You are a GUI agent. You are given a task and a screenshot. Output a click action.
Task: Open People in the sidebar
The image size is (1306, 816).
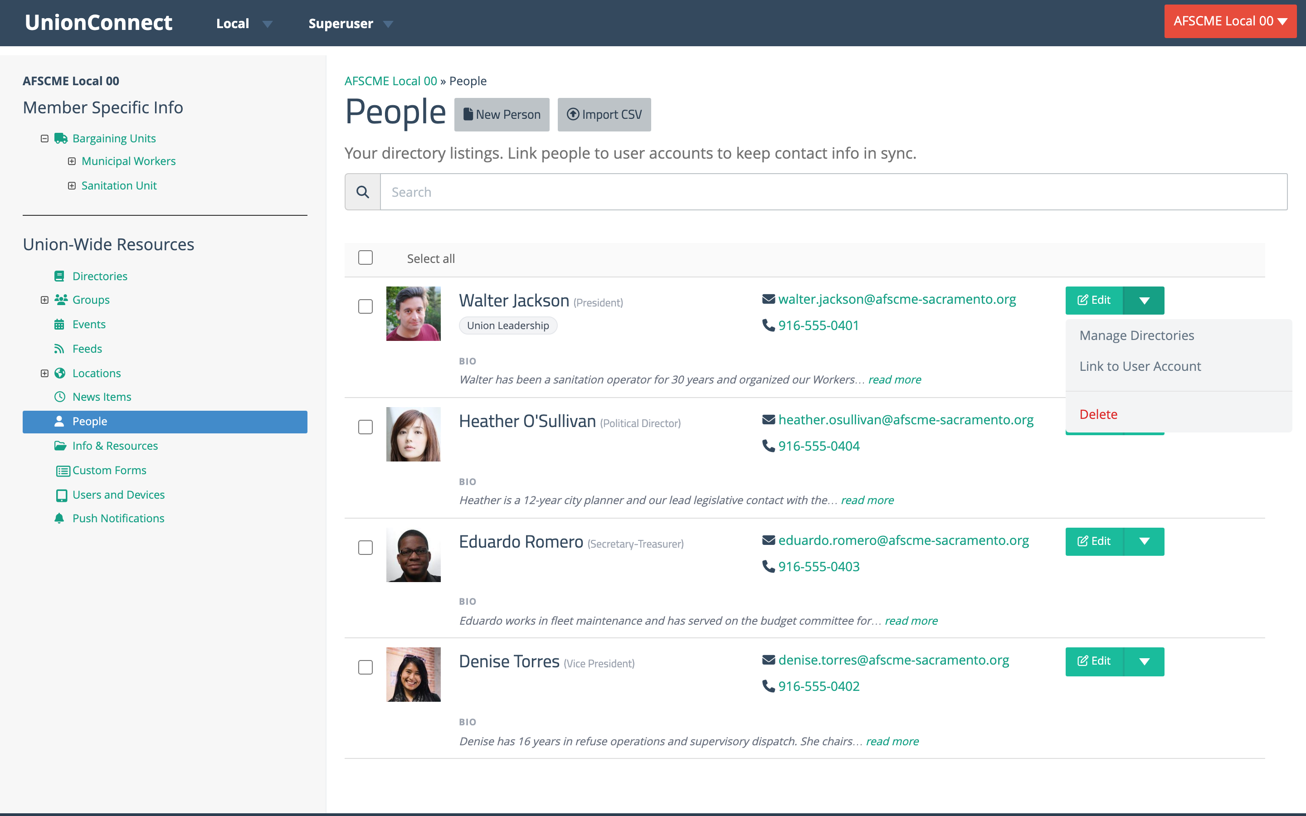165,422
